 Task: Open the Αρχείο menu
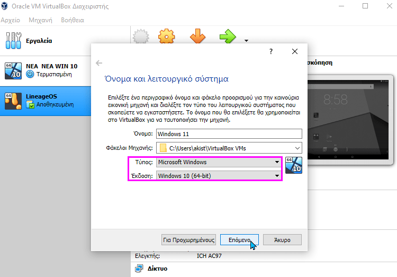tap(11, 20)
